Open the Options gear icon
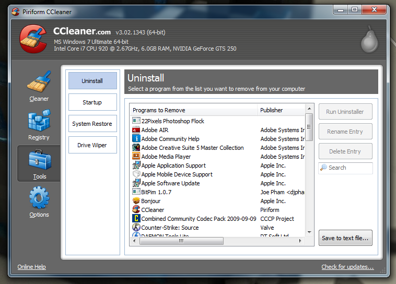The image size is (396, 284). coord(39,197)
